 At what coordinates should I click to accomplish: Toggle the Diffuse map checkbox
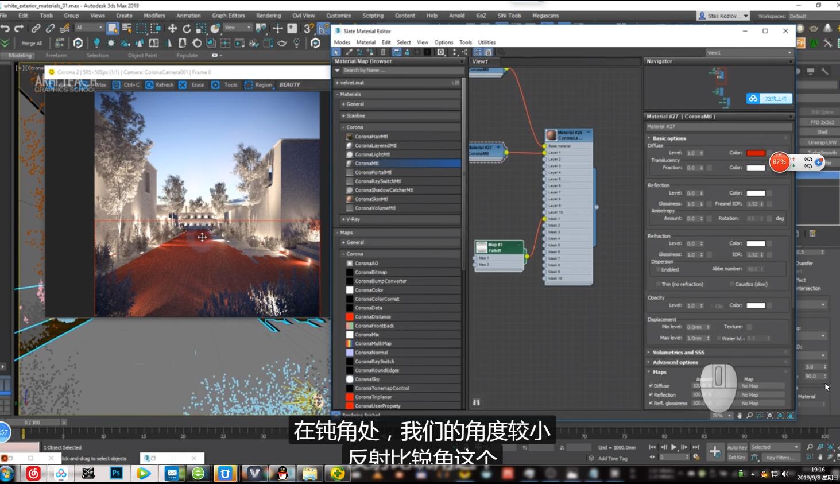point(651,386)
